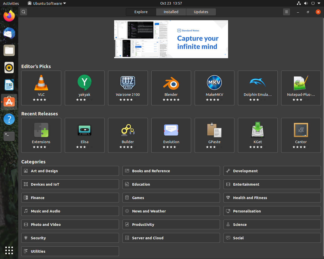Click the clock date in top bar
The width and height of the screenshot is (324, 259).
pos(171,3)
